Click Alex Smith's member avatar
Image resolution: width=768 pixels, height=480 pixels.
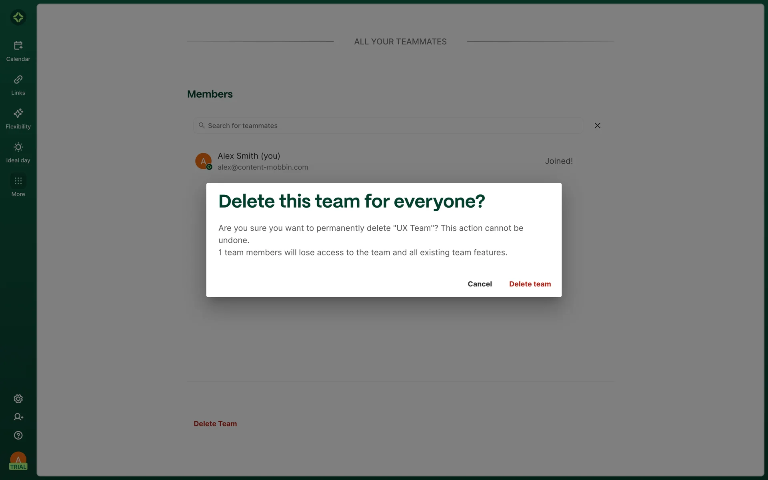click(203, 161)
